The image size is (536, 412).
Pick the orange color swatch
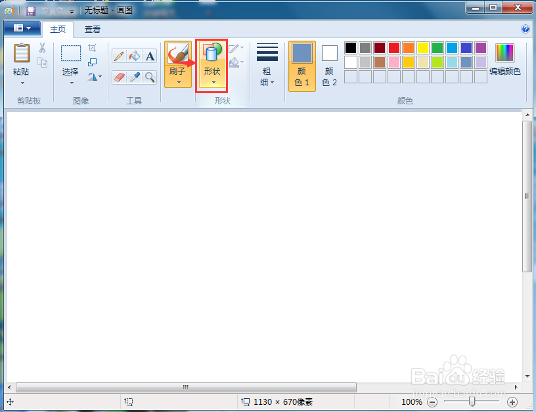[x=409, y=48]
